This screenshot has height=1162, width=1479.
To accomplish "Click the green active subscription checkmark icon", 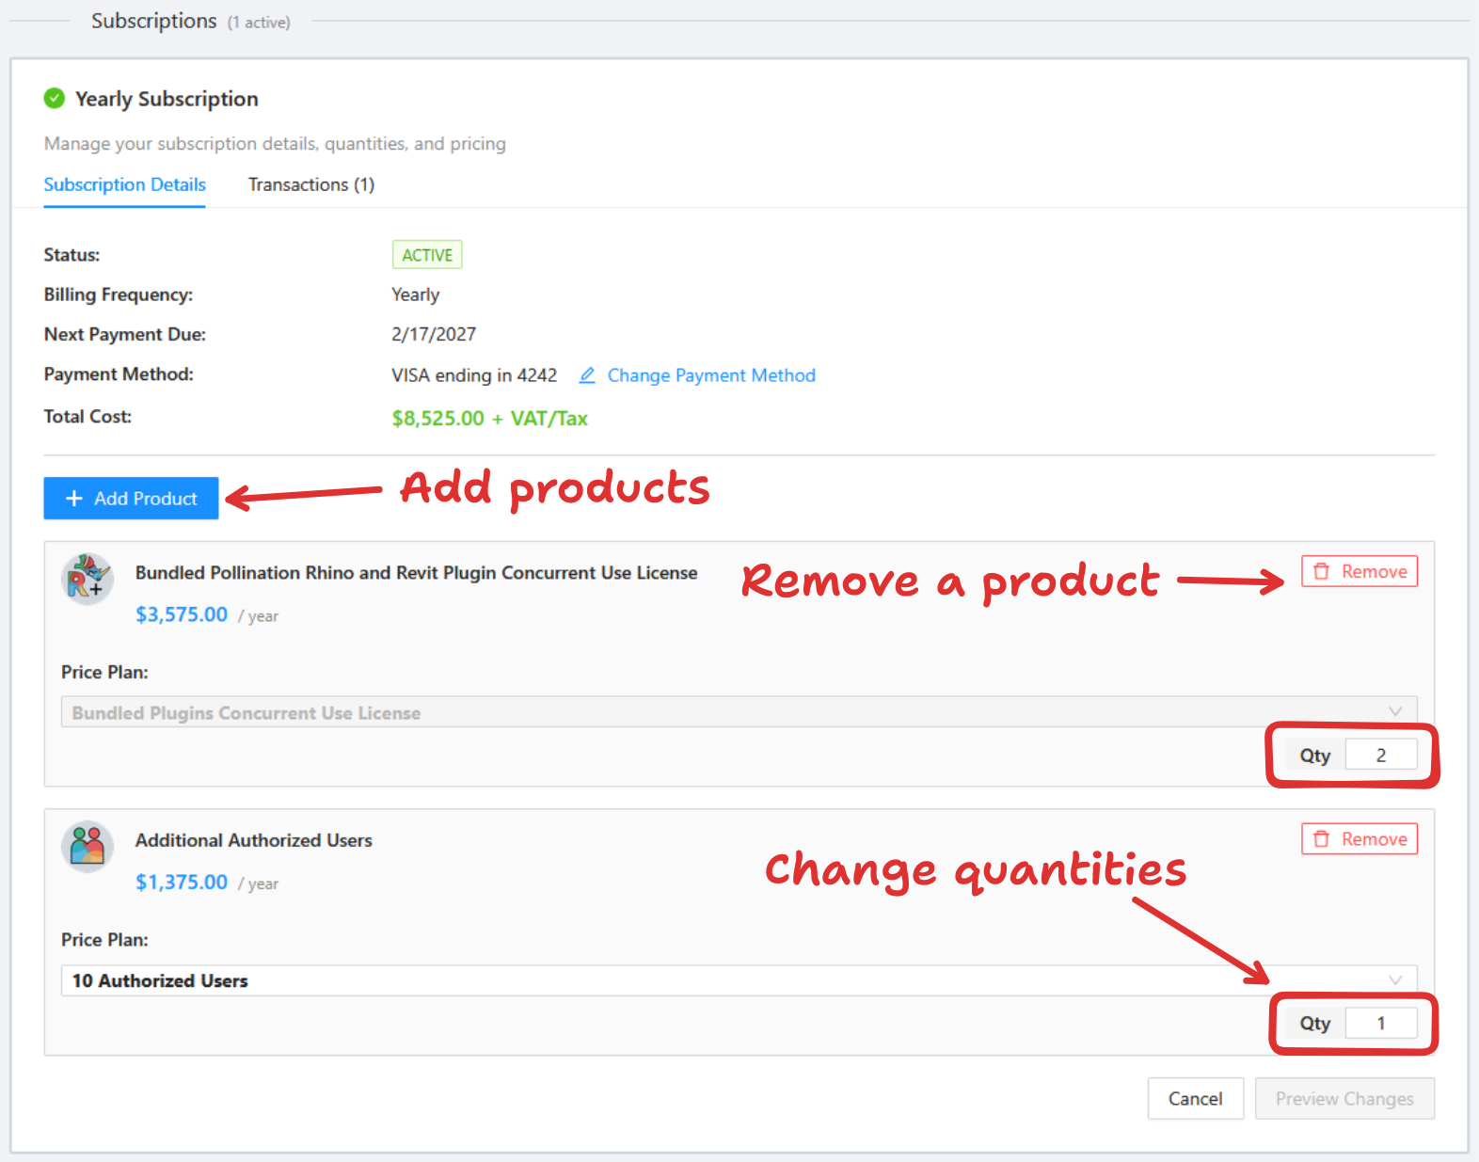I will click(55, 98).
